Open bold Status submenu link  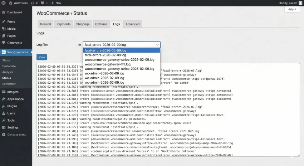point(6,78)
